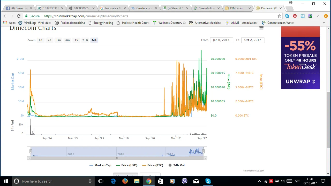Switch to the Steemit tab
This screenshot has height=186, width=331.
[x=176, y=8]
